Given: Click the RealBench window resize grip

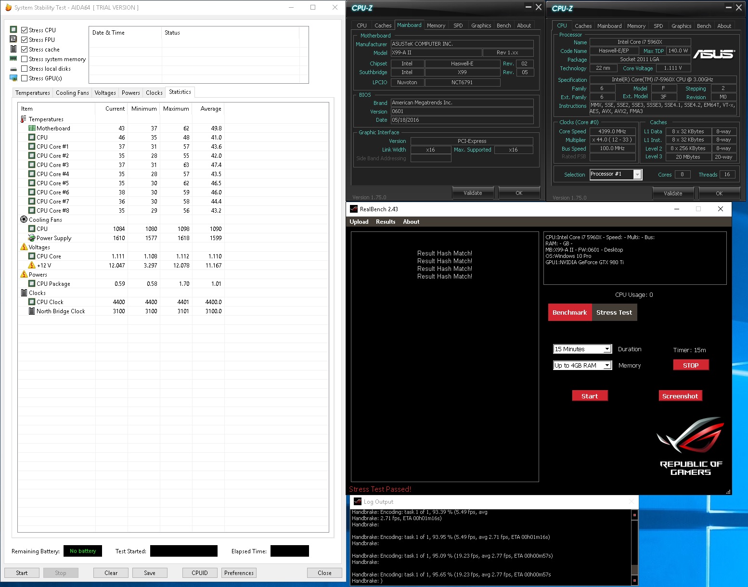Looking at the screenshot, I should click(728, 492).
